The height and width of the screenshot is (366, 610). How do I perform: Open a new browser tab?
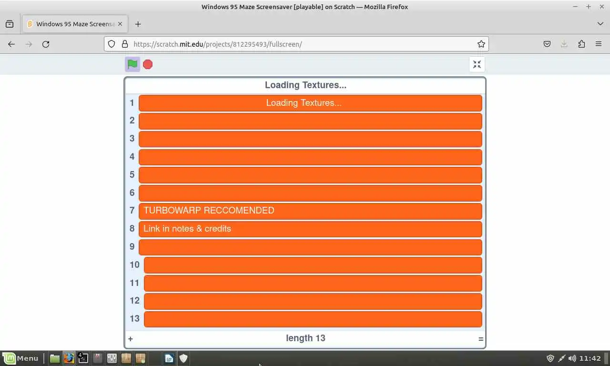click(x=138, y=24)
